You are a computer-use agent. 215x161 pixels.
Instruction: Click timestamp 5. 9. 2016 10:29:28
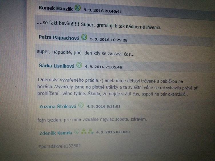click(109, 40)
